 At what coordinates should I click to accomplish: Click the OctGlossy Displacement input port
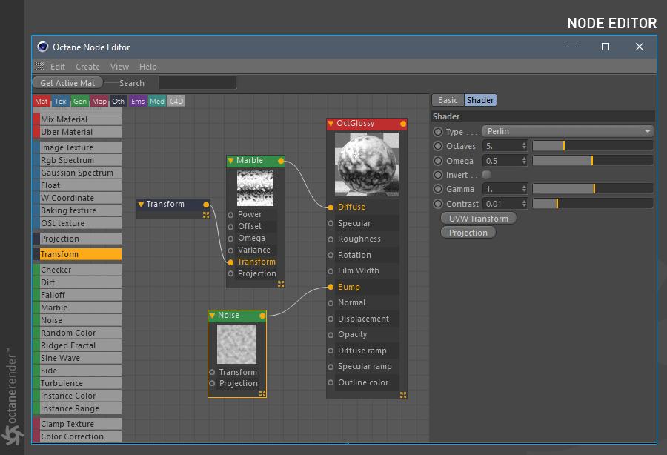[x=331, y=319]
